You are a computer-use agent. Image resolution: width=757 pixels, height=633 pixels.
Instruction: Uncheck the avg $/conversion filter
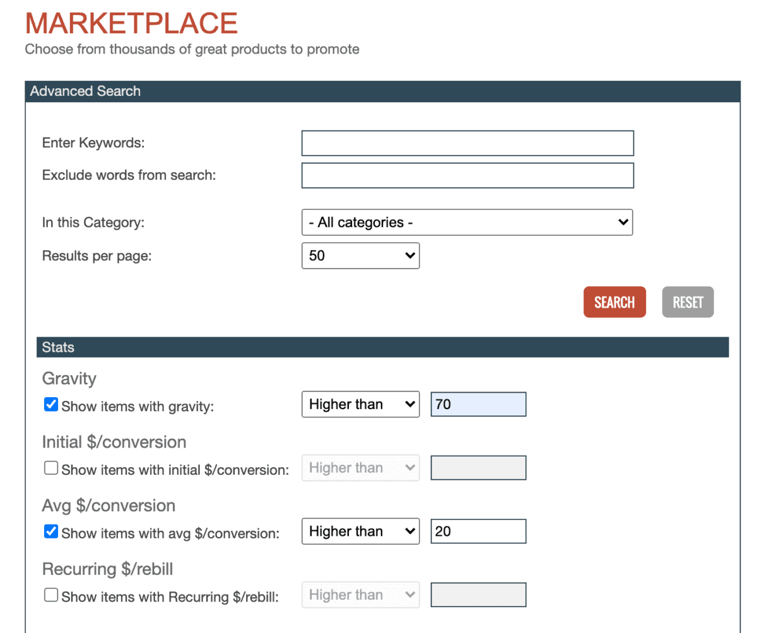(x=50, y=531)
